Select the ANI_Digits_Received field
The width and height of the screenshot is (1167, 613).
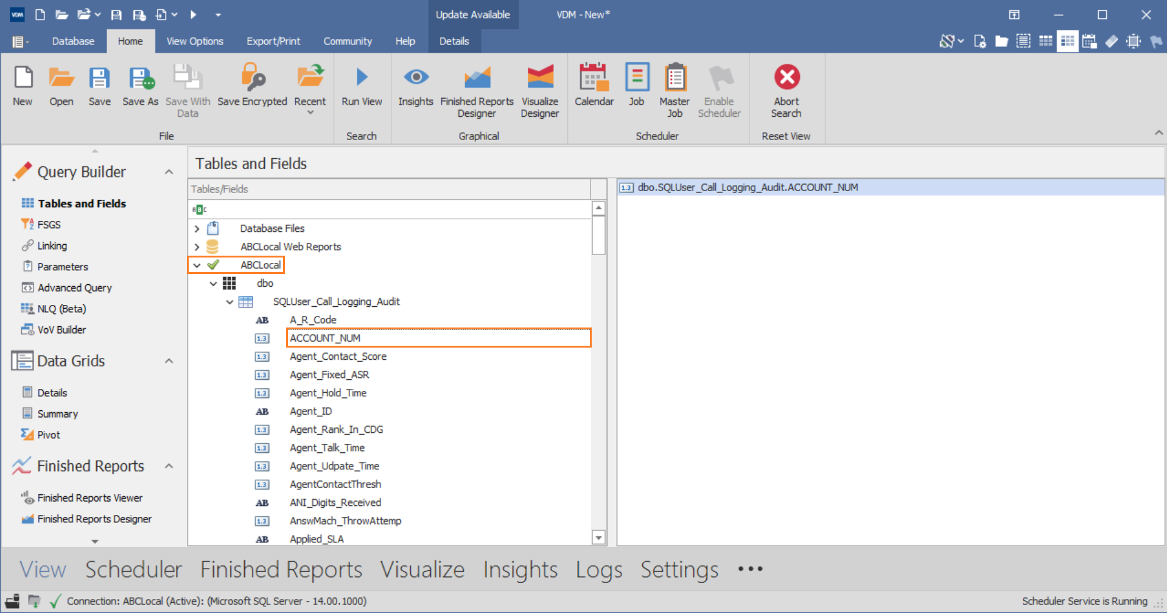[335, 502]
